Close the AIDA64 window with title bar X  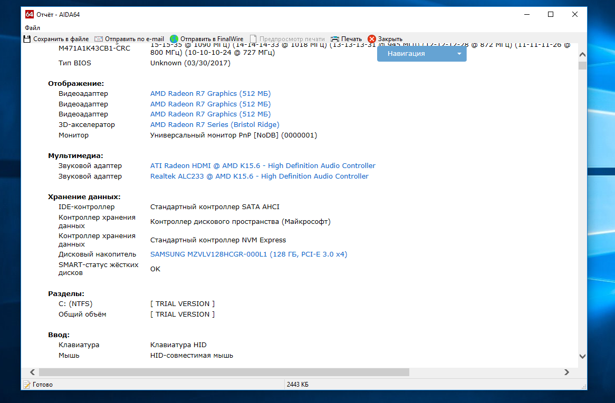tap(574, 15)
